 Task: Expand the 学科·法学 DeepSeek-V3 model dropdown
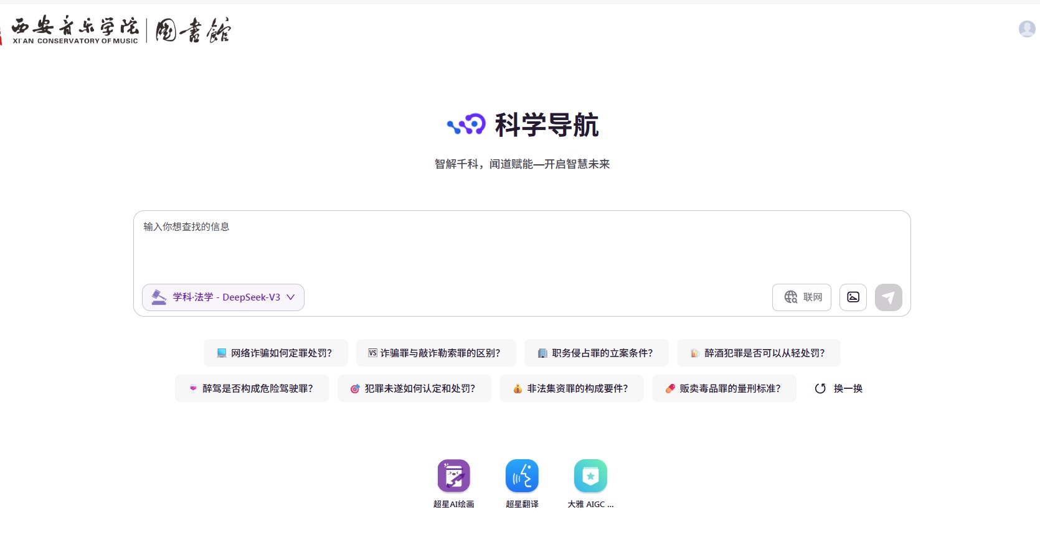click(223, 297)
